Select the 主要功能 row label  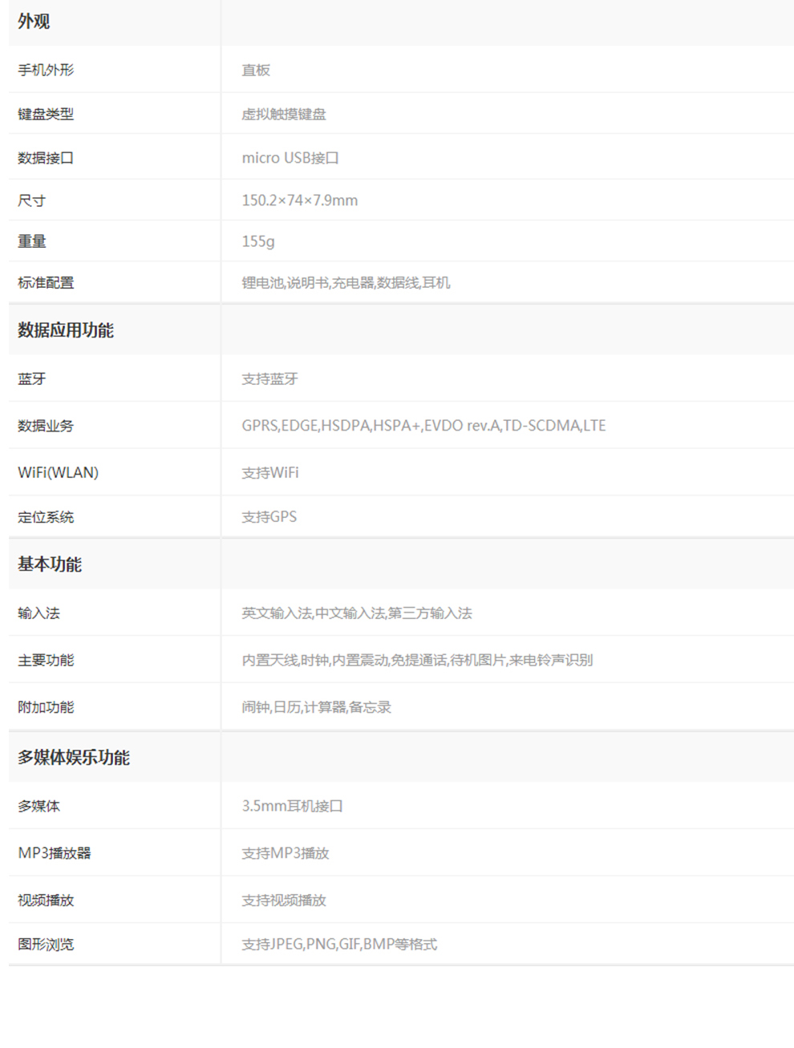click(46, 660)
